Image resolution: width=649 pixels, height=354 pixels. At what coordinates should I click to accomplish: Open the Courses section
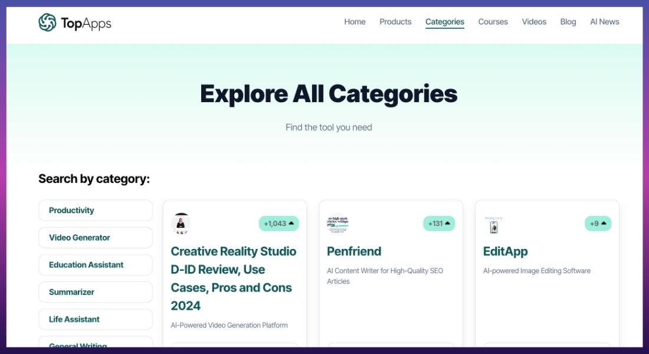493,22
